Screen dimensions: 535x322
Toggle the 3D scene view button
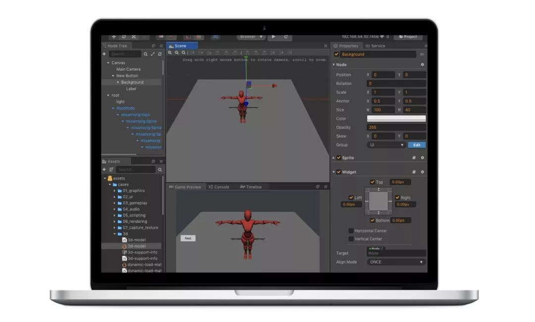click(x=215, y=37)
